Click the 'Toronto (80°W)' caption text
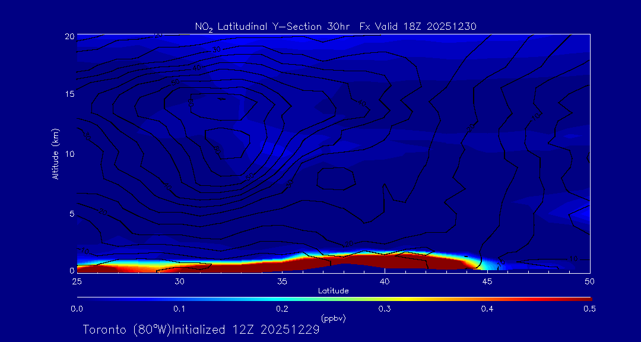The height and width of the screenshot is (342, 641). click(x=126, y=330)
